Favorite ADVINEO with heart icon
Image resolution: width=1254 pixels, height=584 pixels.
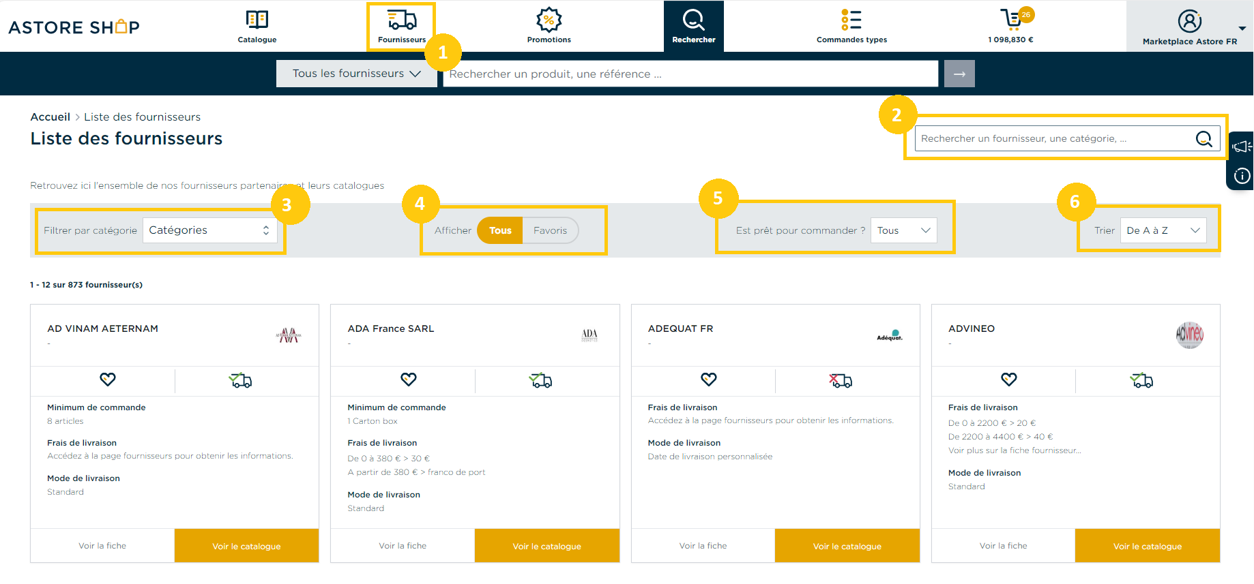1009,380
